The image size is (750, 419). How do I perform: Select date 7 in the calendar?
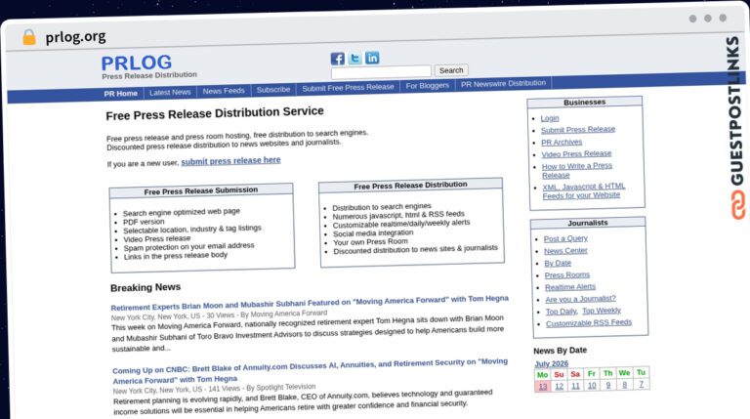point(641,384)
